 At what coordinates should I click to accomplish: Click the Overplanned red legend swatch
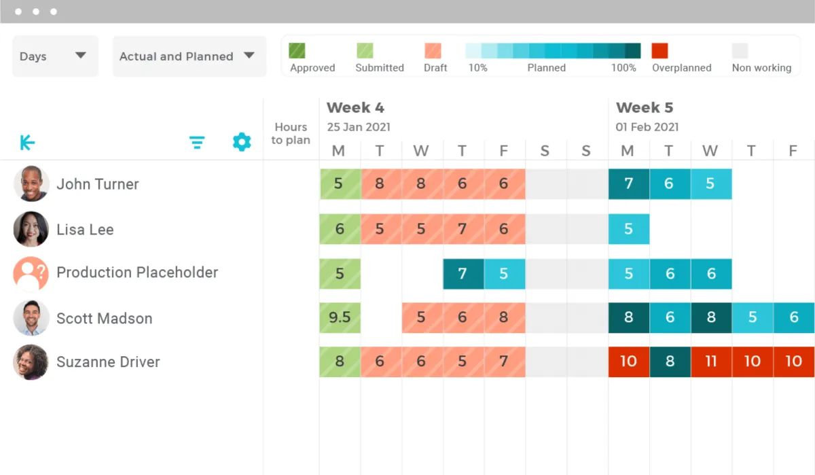point(659,51)
